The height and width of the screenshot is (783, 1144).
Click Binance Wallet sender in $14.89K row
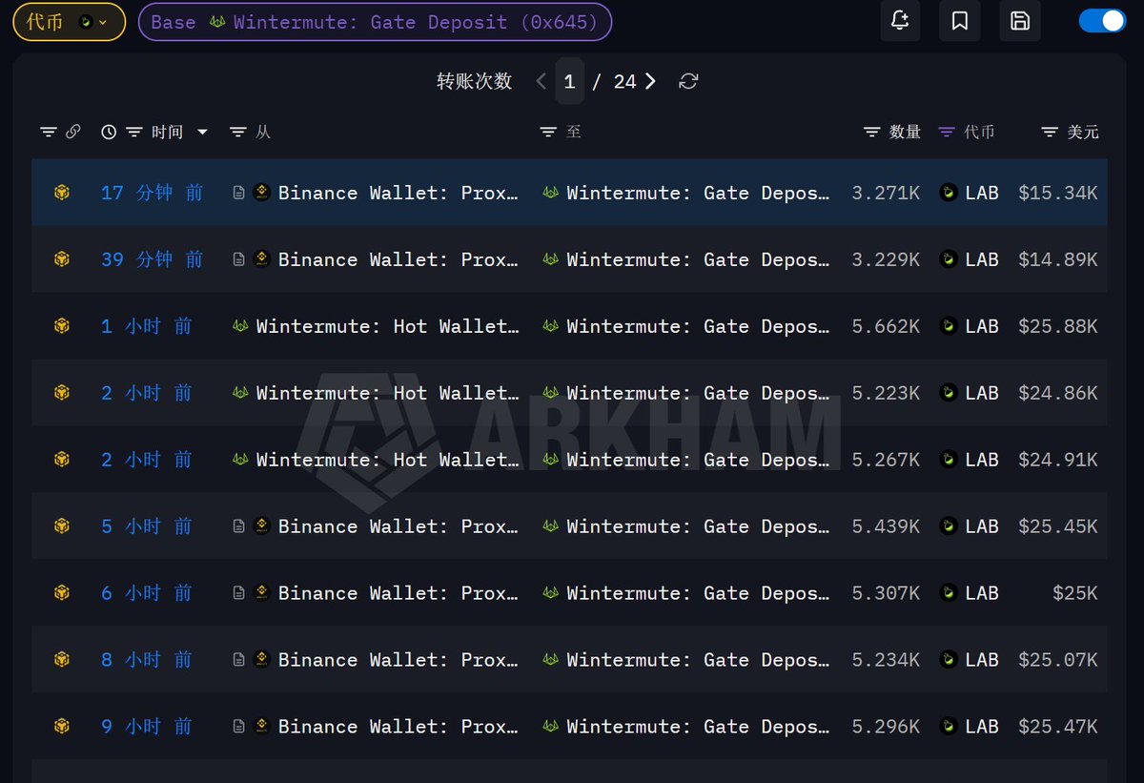click(x=398, y=259)
